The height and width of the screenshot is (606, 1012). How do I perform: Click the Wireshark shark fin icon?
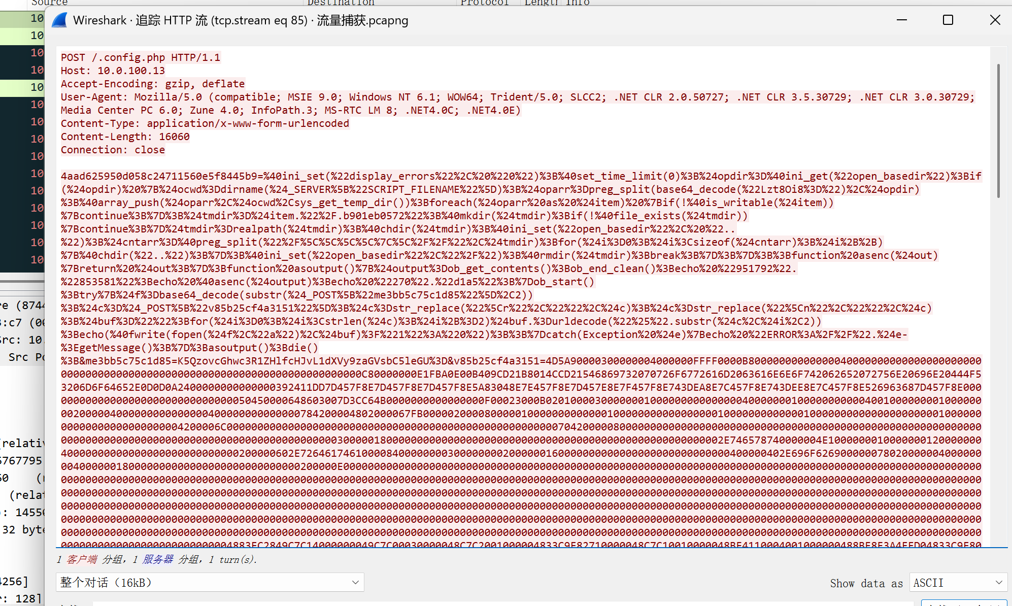pos(60,21)
